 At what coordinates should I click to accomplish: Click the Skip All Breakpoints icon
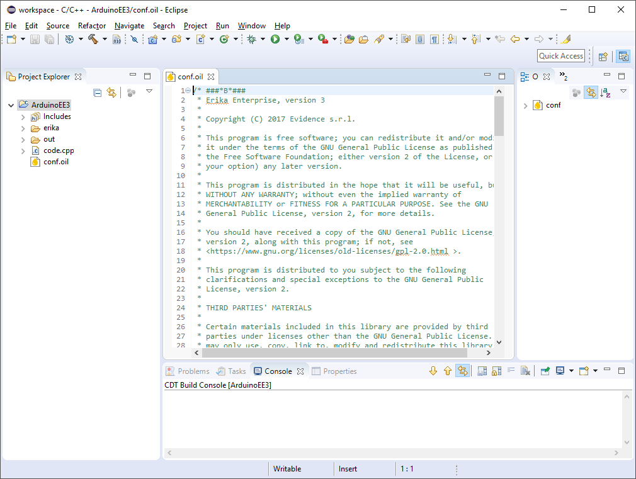134,39
